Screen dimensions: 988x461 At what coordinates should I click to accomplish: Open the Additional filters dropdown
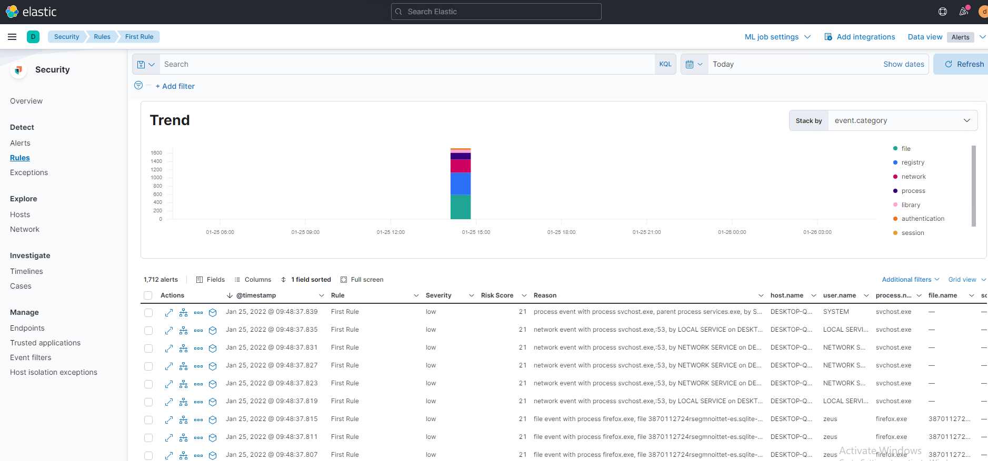pyautogui.click(x=911, y=280)
